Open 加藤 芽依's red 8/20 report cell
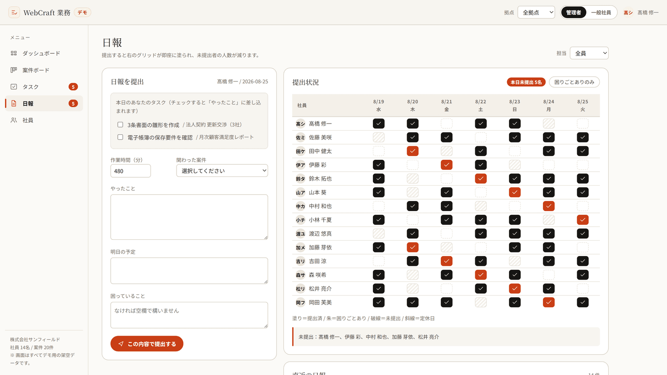 coord(413,247)
